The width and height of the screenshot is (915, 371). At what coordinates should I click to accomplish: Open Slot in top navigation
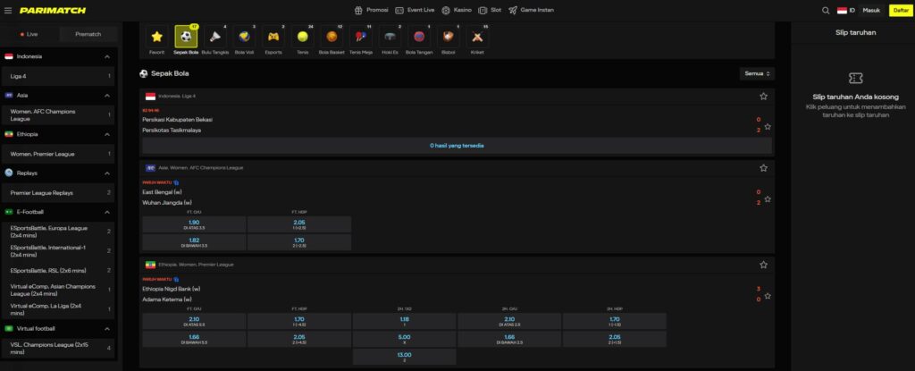pos(490,10)
